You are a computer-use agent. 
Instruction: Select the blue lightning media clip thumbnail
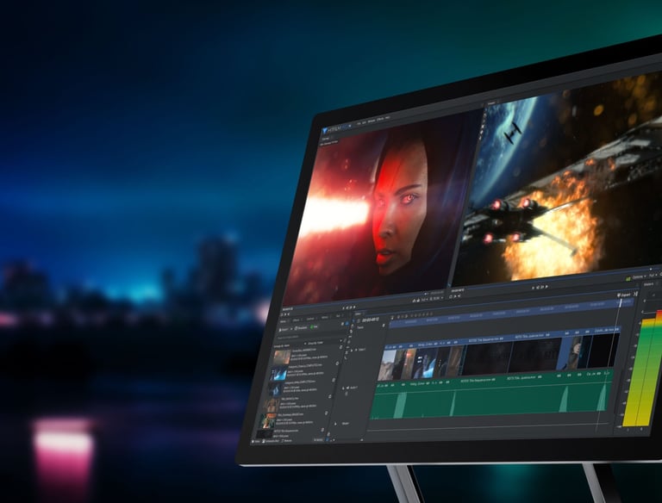(278, 374)
